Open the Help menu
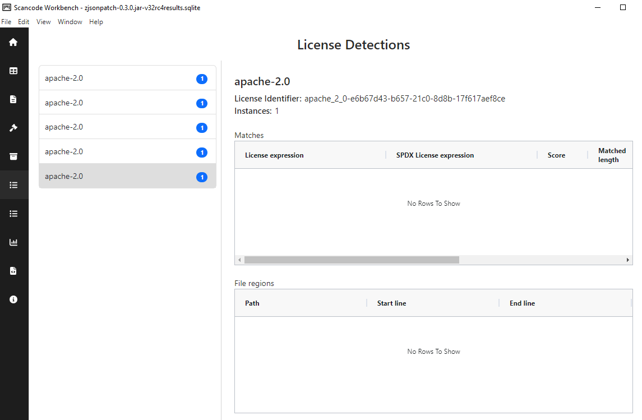642x420 pixels. [96, 22]
